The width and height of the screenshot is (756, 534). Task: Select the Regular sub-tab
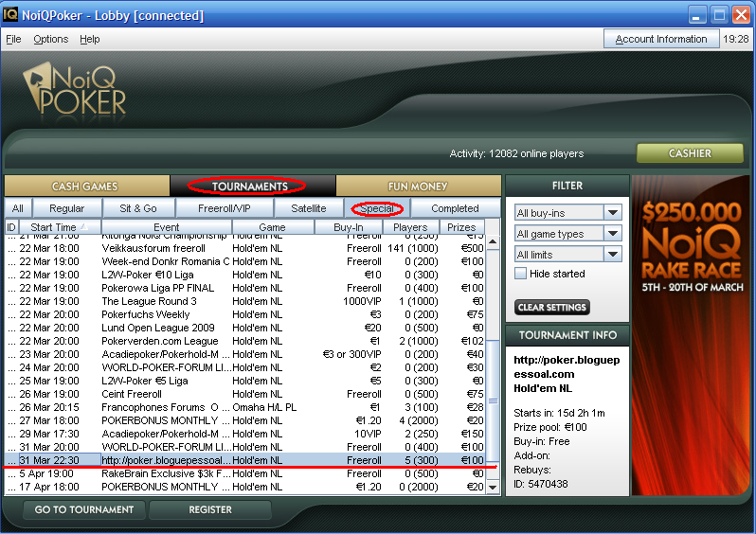coord(67,208)
